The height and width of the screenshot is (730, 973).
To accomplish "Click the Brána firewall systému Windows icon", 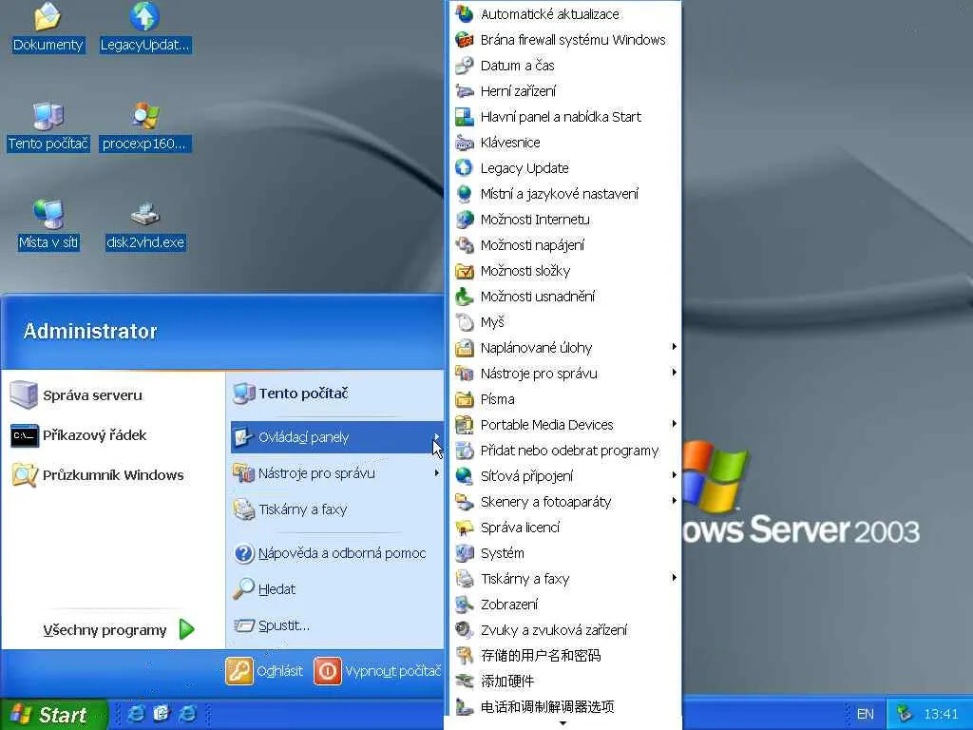I will pyautogui.click(x=464, y=40).
